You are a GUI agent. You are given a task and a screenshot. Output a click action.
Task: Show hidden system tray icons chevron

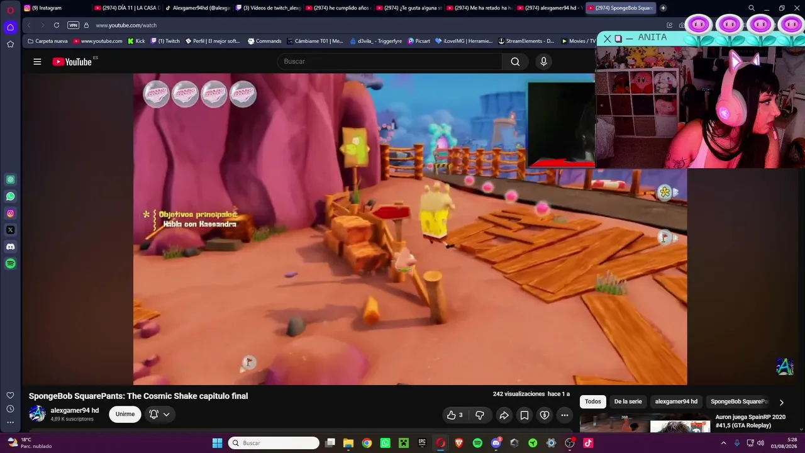click(724, 443)
